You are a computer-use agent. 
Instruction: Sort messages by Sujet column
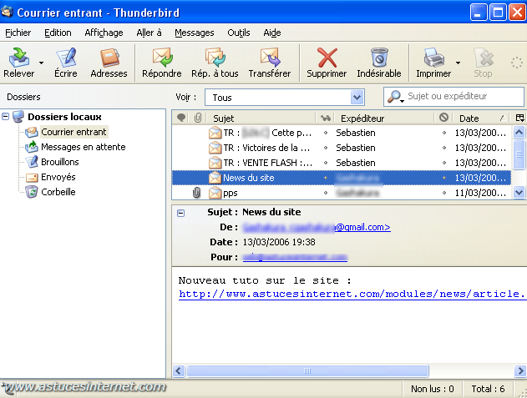click(x=261, y=118)
